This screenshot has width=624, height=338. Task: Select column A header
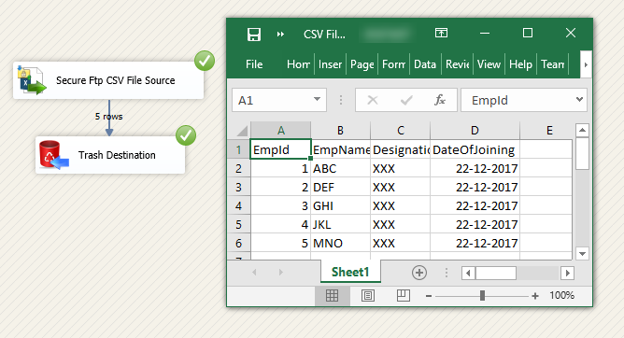pos(281,131)
